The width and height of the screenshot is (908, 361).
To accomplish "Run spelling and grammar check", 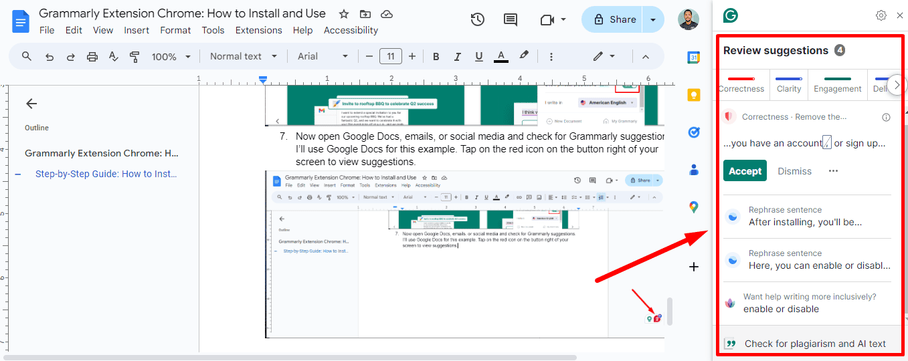I will pyautogui.click(x=113, y=57).
